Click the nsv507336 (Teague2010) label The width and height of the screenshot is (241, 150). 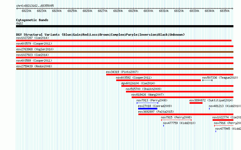pyautogui.click(x=220, y=78)
